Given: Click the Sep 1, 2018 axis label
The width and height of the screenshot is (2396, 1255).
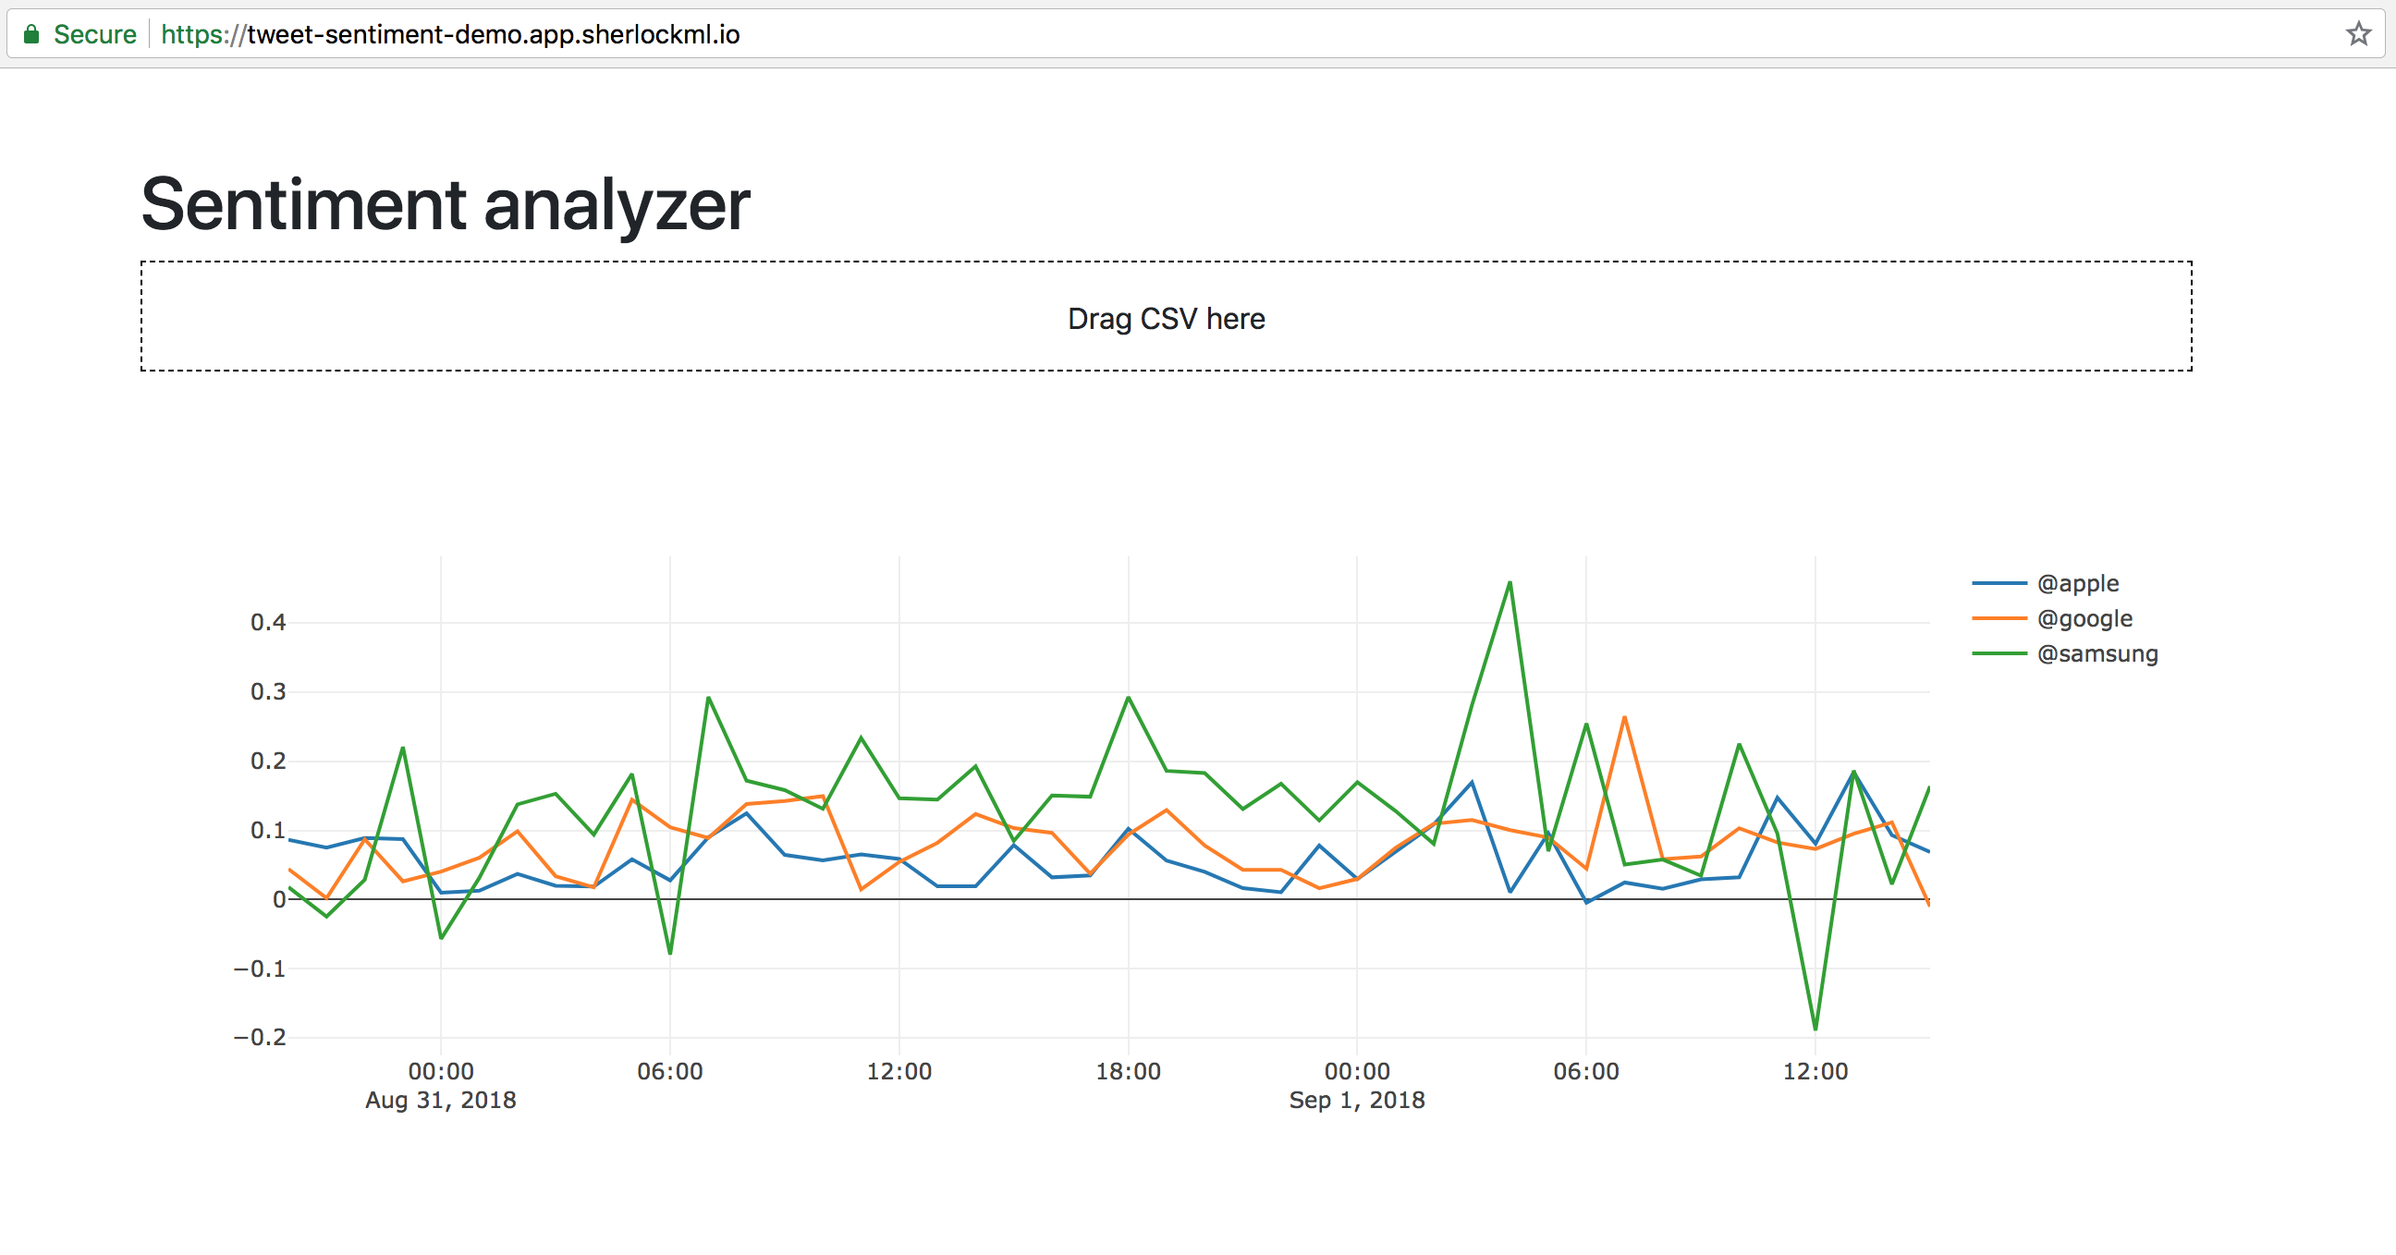Looking at the screenshot, I should (x=1356, y=1100).
